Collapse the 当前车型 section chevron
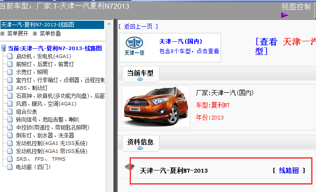 (x=140, y=79)
